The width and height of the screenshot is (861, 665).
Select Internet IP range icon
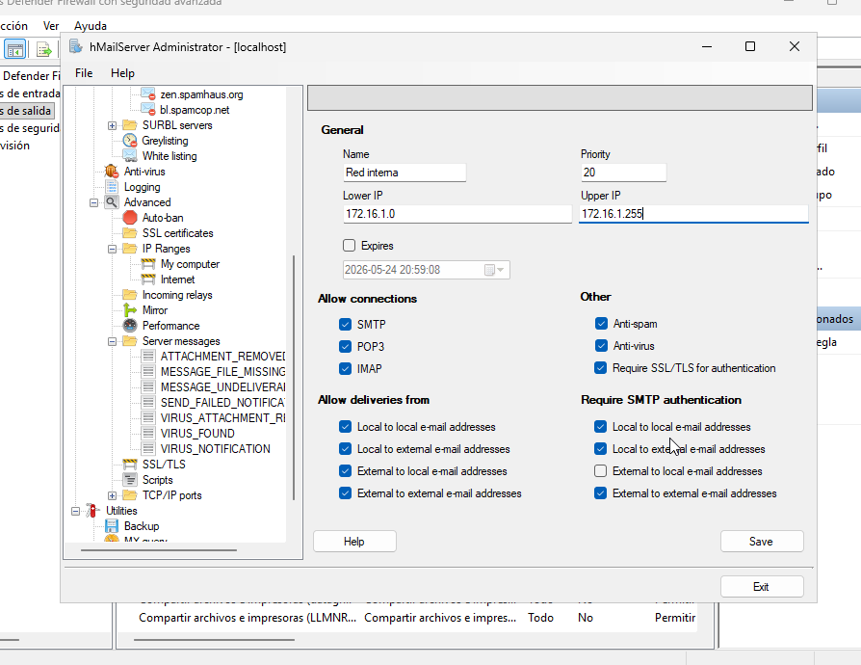pyautogui.click(x=147, y=279)
